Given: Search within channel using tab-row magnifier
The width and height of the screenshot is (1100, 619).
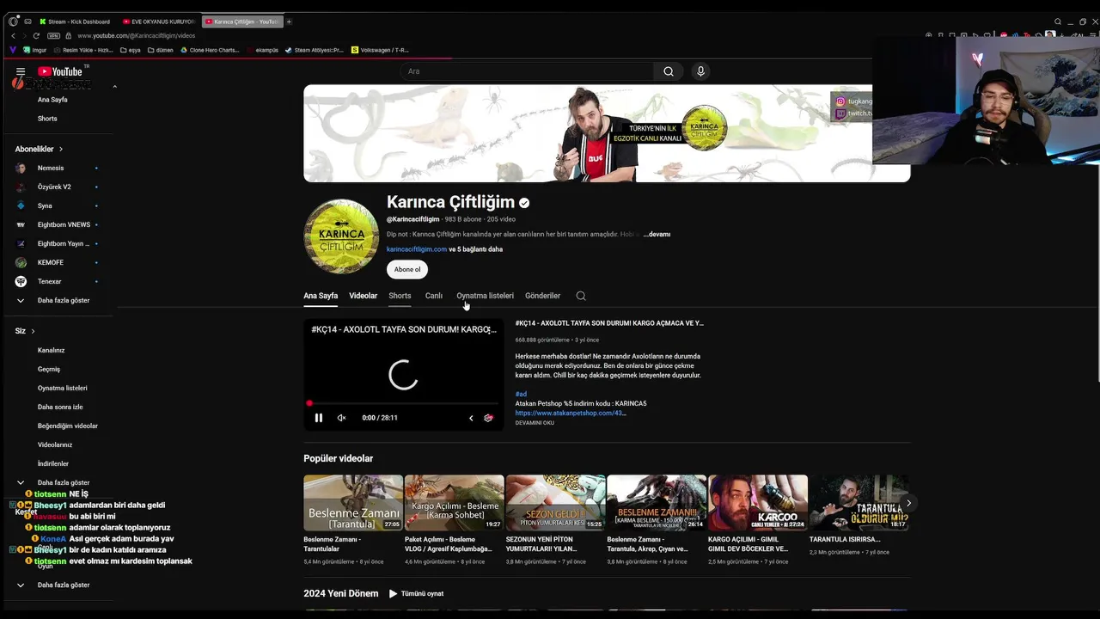Looking at the screenshot, I should point(581,296).
